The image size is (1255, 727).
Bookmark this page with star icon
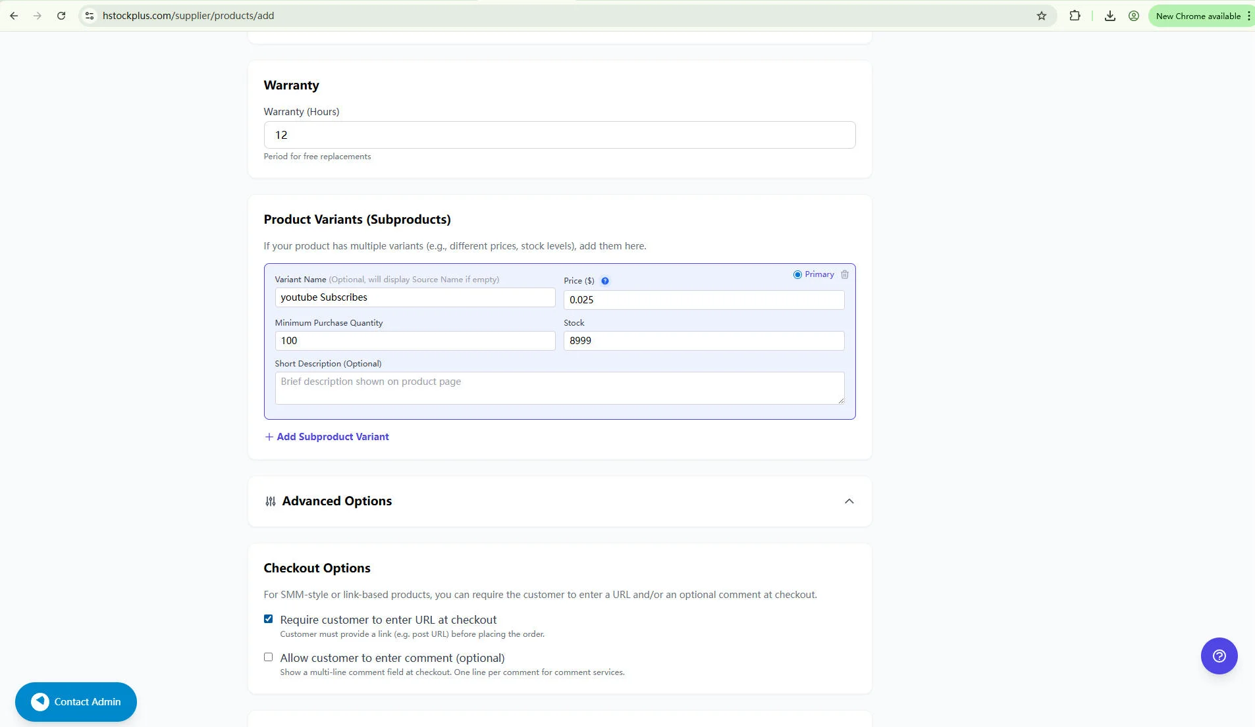1041,16
